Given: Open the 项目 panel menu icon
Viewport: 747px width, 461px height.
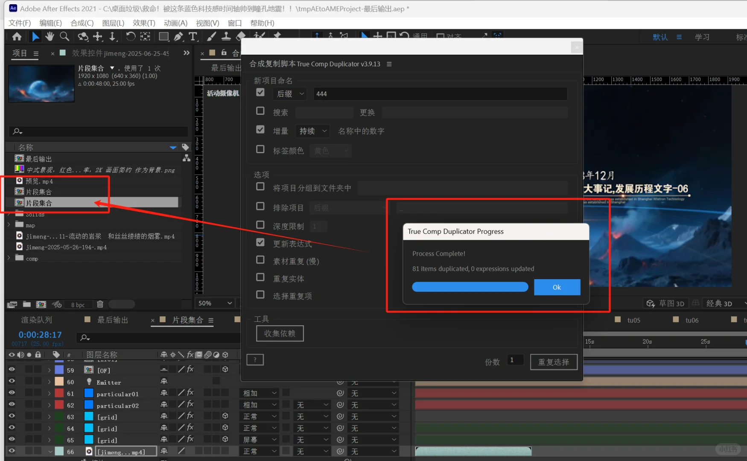Looking at the screenshot, I should tap(36, 53).
